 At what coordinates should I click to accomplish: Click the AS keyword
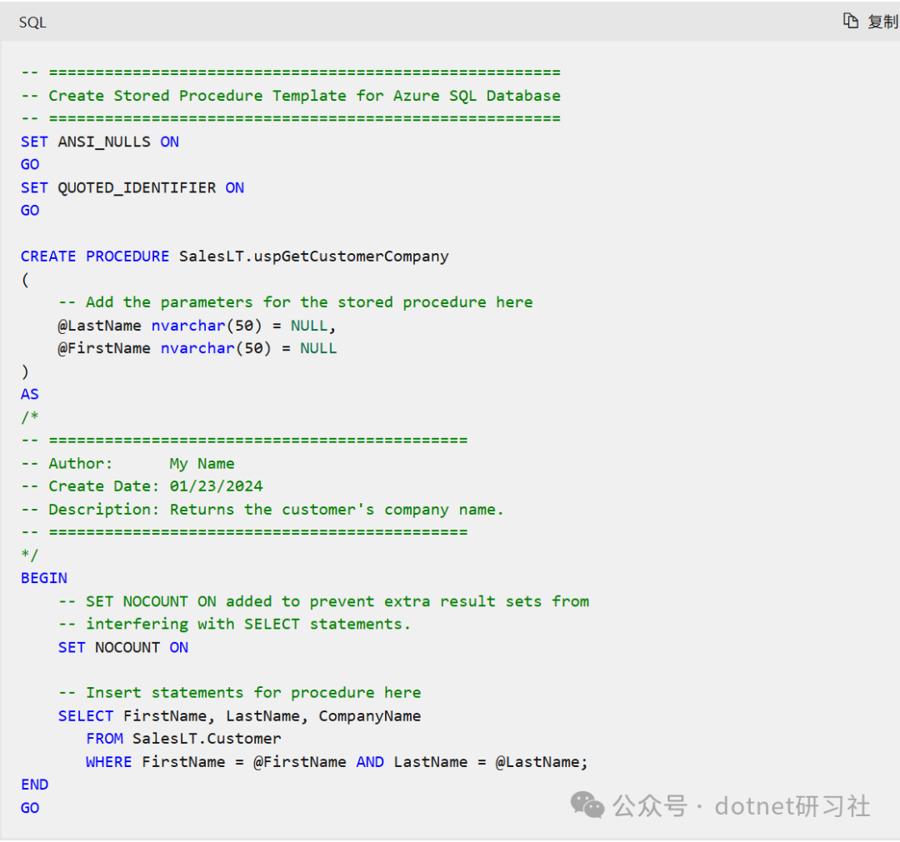pyautogui.click(x=30, y=394)
